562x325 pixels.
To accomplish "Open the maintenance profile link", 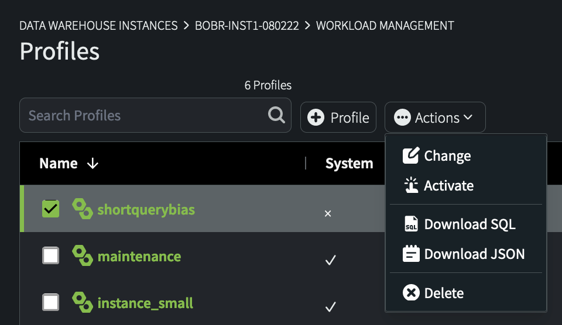I will [x=139, y=256].
